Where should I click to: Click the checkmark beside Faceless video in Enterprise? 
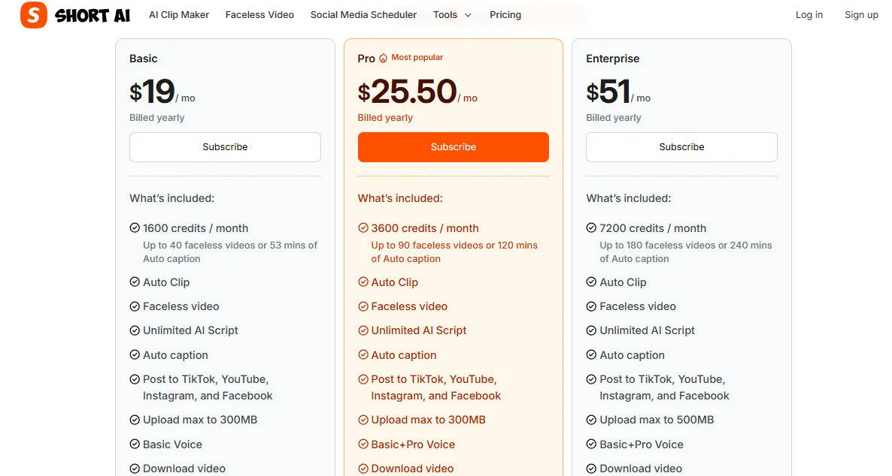[590, 306]
